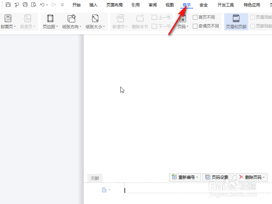Click the 下一节 next section button
The width and height of the screenshot is (272, 204).
(161, 26)
